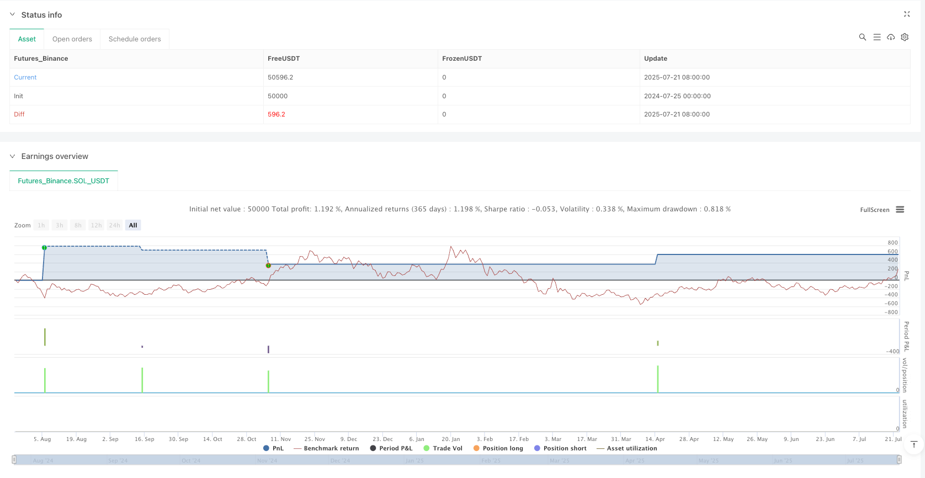925x478 pixels.
Task: Click the scroll-to-top arrow button
Action: (914, 444)
